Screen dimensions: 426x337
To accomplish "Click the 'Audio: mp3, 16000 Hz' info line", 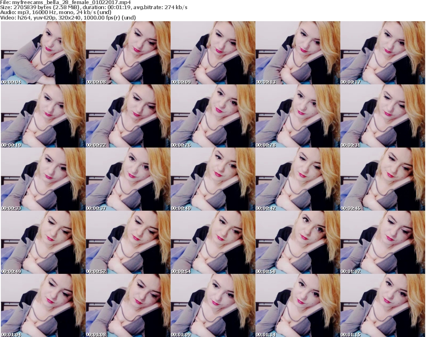I will point(56,12).
